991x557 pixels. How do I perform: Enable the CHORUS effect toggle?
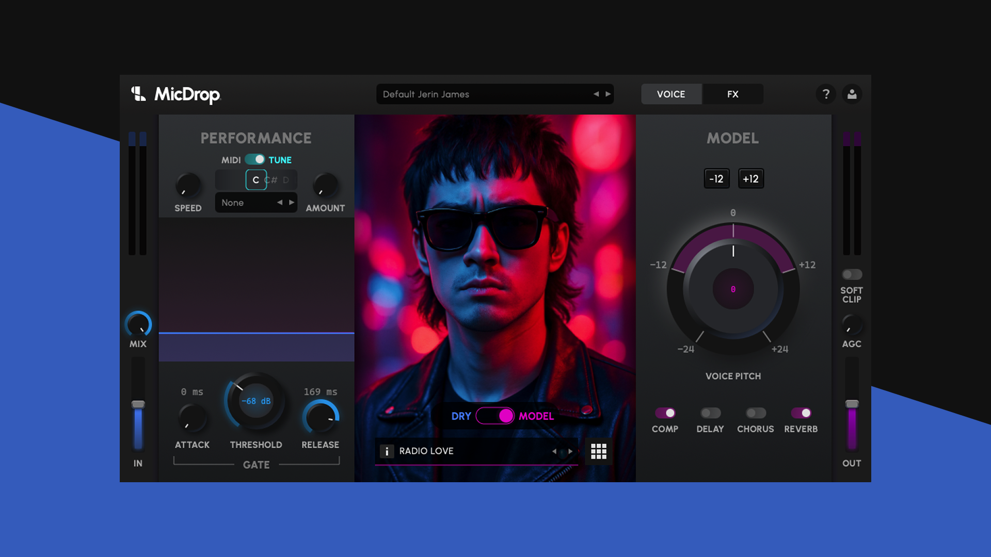point(755,413)
